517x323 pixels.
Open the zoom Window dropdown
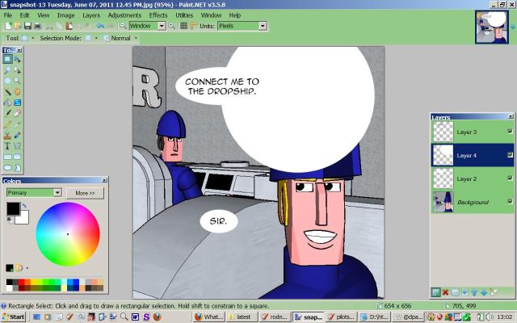click(162, 26)
